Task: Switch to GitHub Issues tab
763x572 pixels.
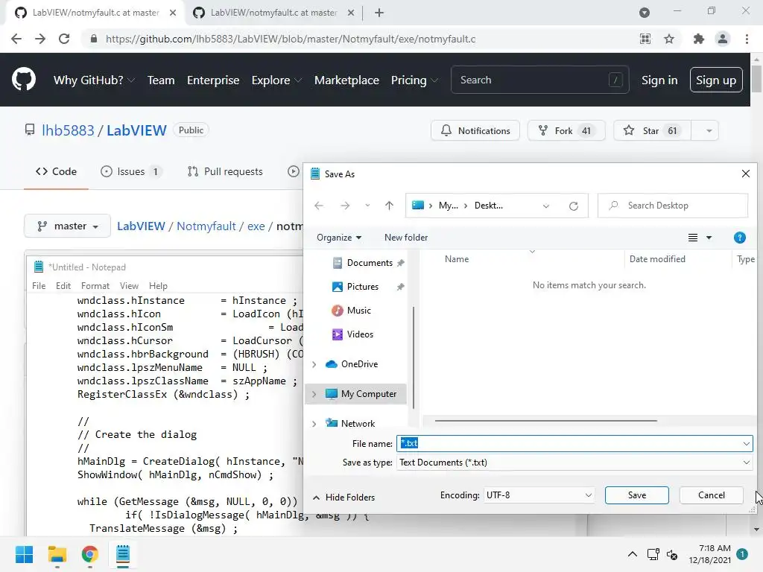Action: click(x=131, y=172)
